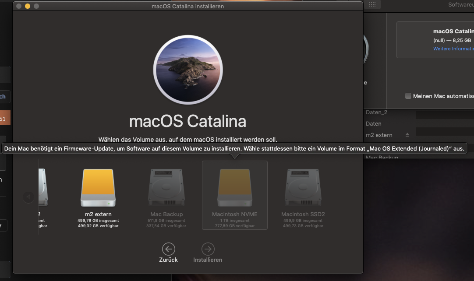The image size is (474, 281).
Task: Minimize the macOS Catalina installer window
Action: (28, 6)
